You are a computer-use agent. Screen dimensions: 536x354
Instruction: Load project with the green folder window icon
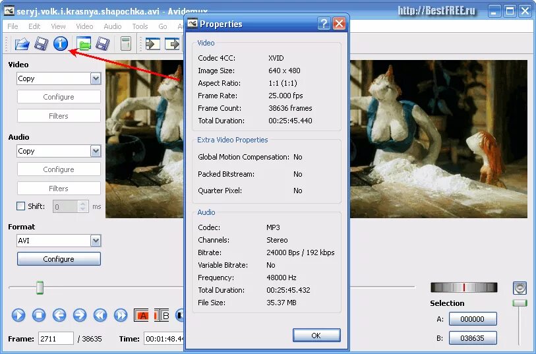coord(84,44)
